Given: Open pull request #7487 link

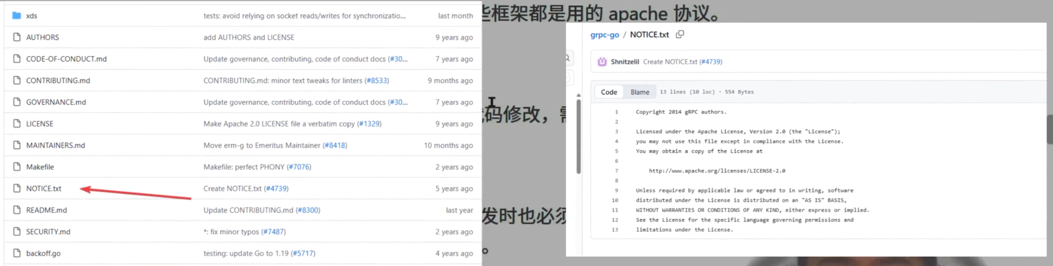Looking at the screenshot, I should [x=273, y=231].
